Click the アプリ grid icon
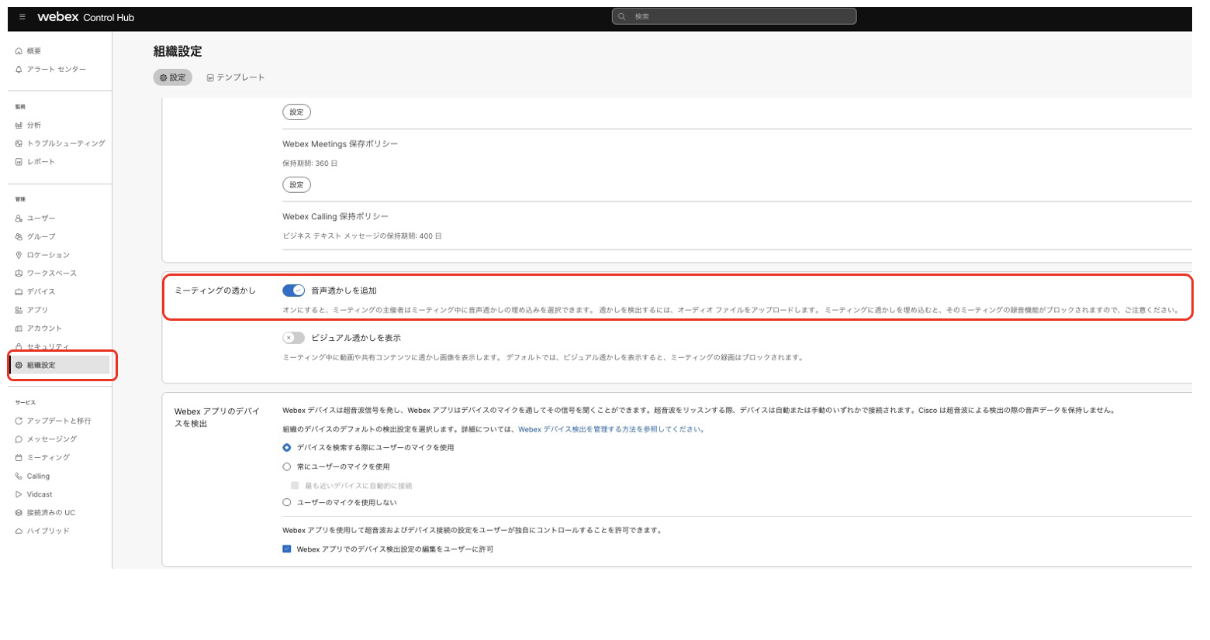1210x640 pixels. pyautogui.click(x=19, y=310)
